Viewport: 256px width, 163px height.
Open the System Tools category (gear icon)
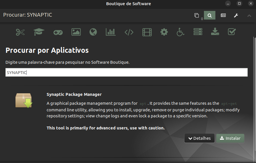164,32
